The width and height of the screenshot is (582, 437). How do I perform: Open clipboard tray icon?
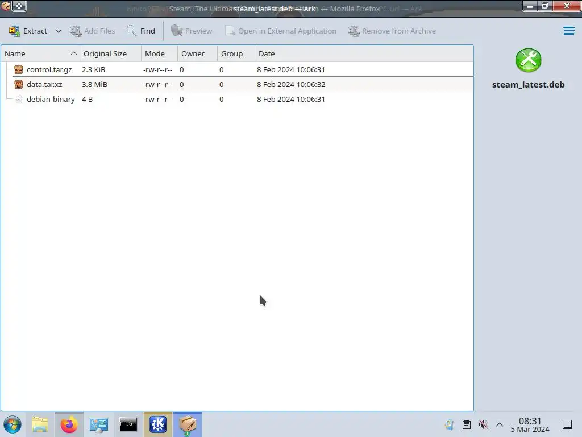click(467, 424)
